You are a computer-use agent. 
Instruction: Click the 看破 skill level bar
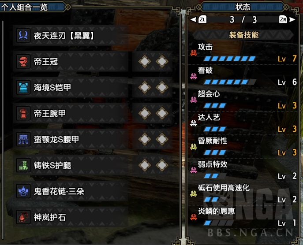click(230, 82)
